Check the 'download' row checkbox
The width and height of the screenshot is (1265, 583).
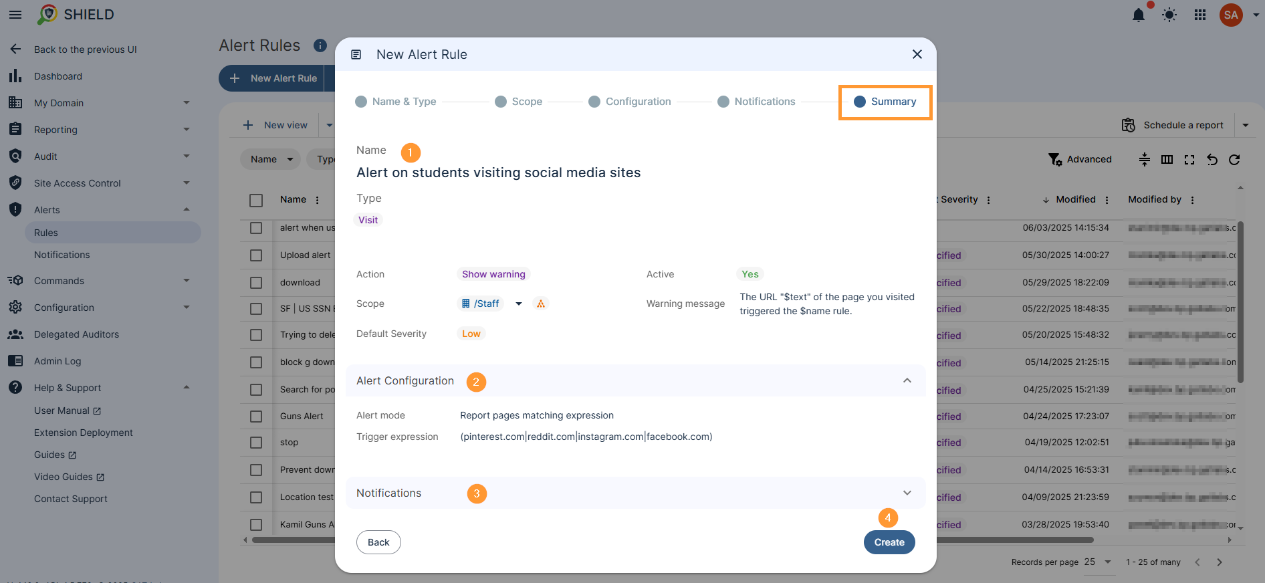click(x=256, y=283)
